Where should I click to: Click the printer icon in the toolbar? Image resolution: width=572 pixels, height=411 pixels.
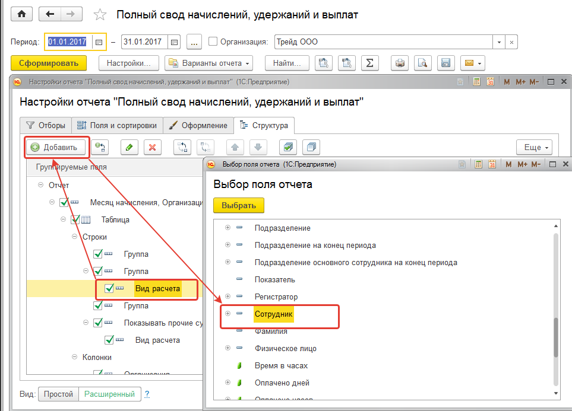pos(400,63)
